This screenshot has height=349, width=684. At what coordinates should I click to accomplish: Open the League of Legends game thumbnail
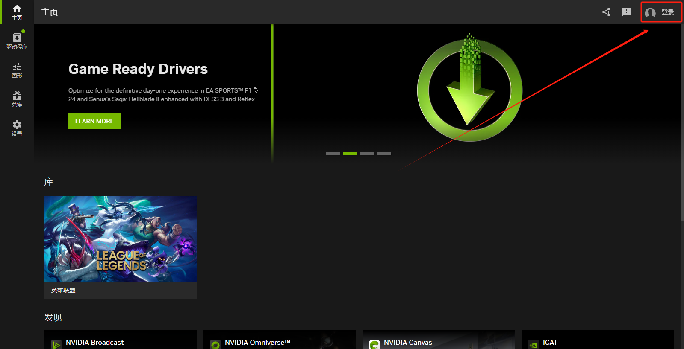[121, 239]
